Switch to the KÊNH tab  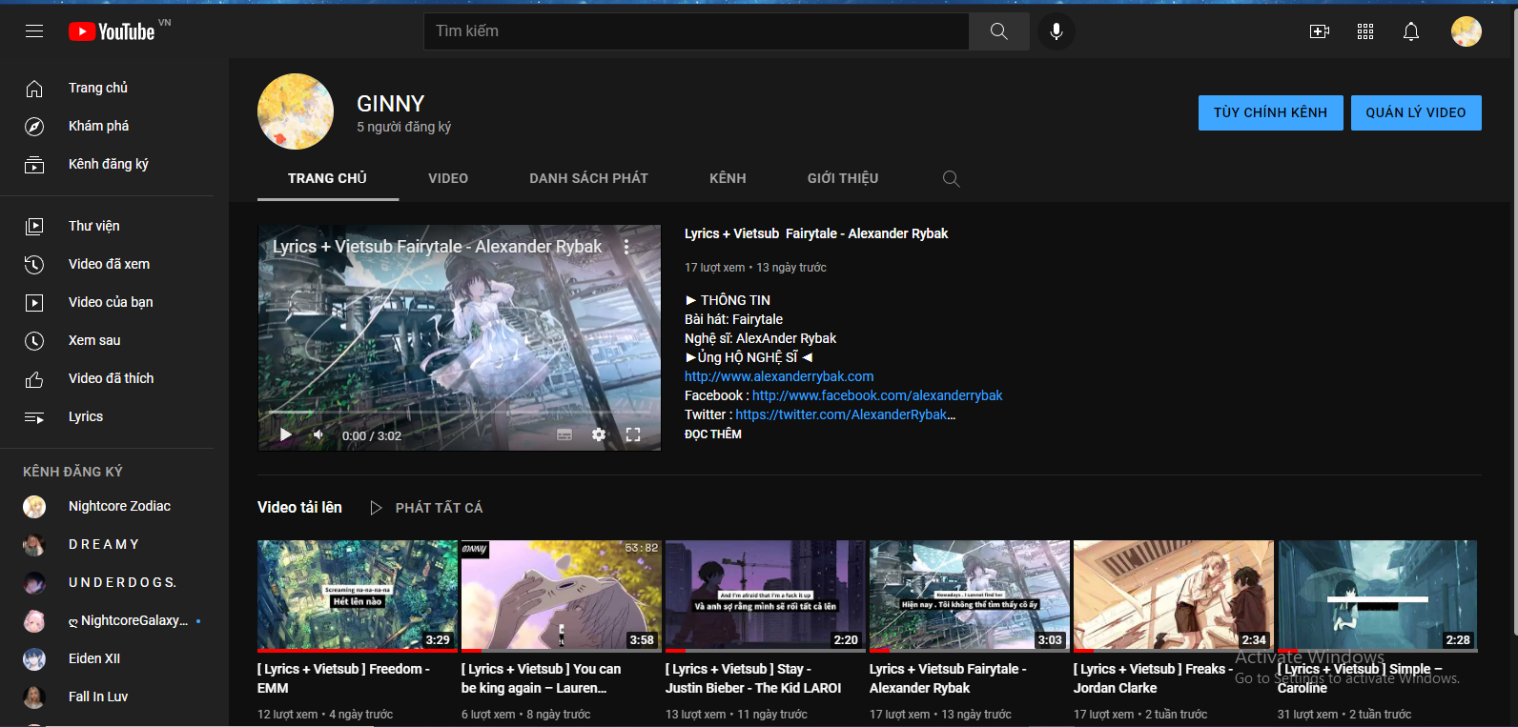(728, 178)
